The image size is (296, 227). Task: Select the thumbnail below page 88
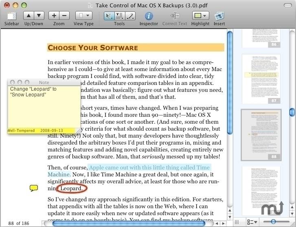261,191
